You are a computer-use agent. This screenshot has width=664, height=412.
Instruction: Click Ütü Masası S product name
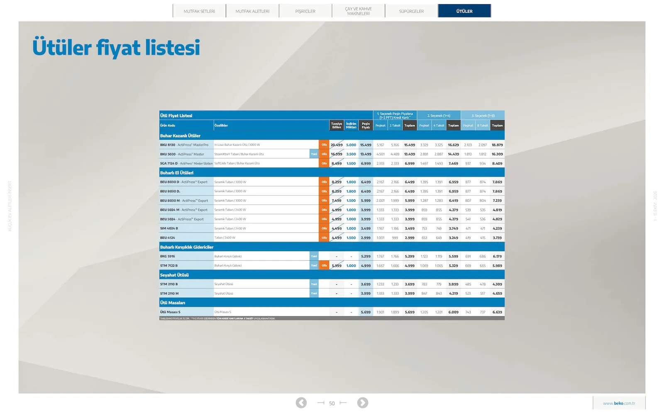[x=170, y=312]
